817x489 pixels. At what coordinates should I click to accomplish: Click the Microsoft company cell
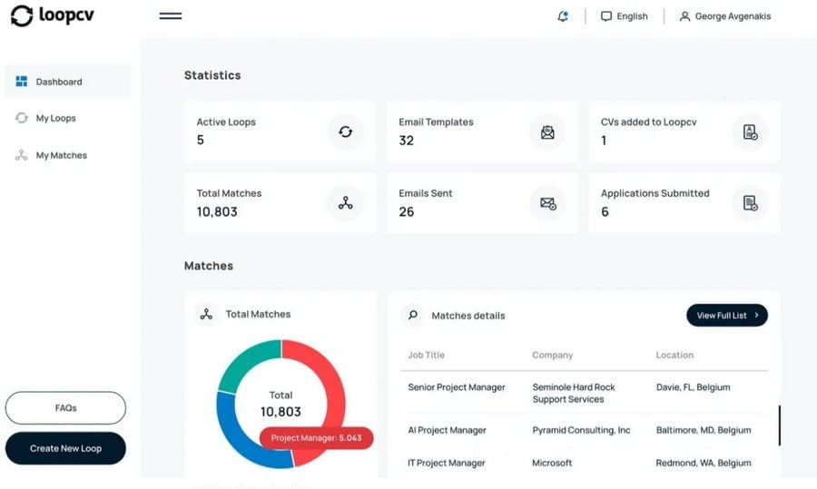click(552, 463)
